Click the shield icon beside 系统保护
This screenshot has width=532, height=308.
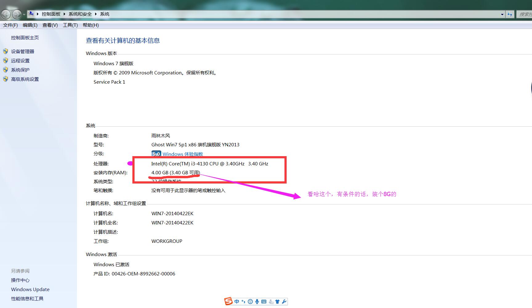click(x=6, y=70)
